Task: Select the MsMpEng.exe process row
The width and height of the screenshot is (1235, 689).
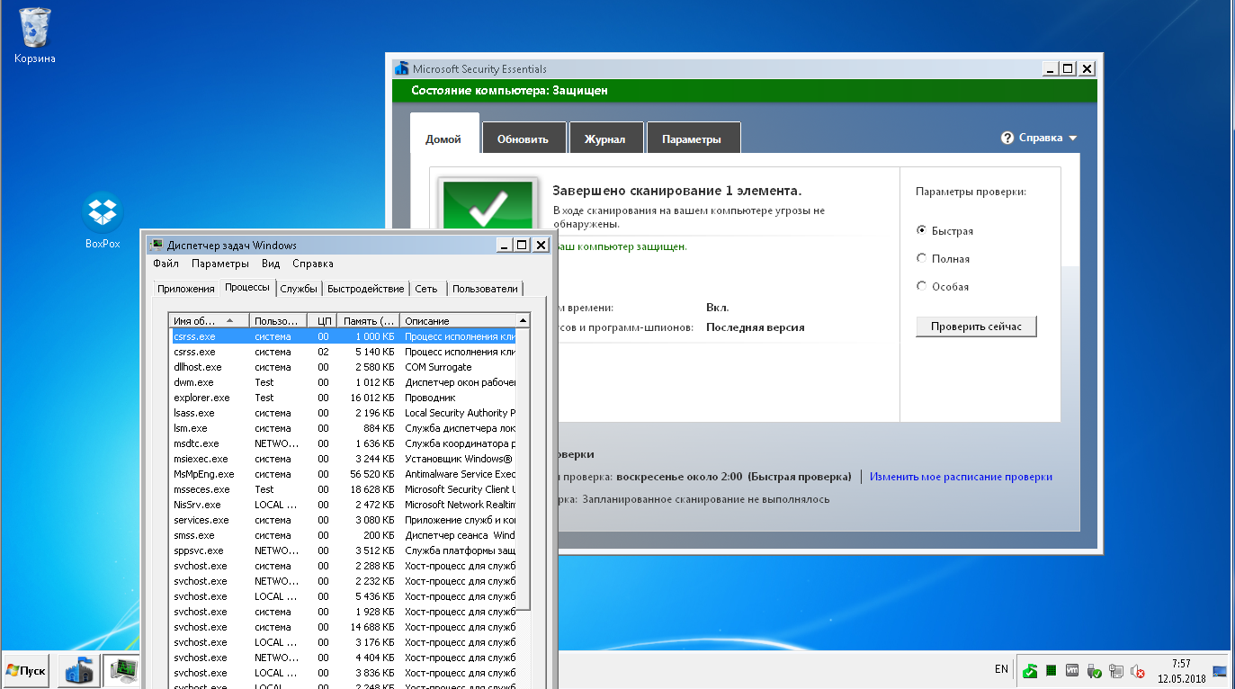Action: pyautogui.click(x=204, y=474)
